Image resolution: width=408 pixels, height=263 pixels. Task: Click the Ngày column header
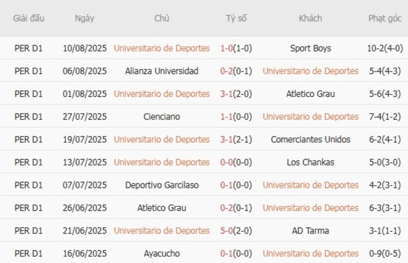(85, 18)
